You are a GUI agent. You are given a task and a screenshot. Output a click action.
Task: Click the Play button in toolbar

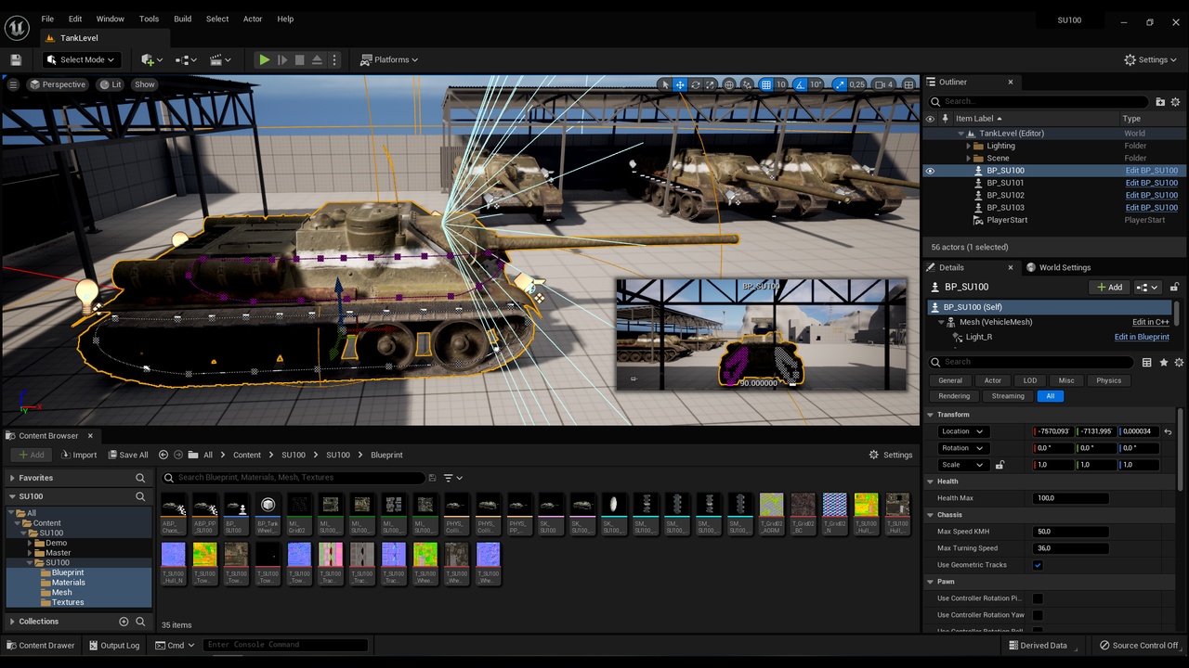pos(265,59)
